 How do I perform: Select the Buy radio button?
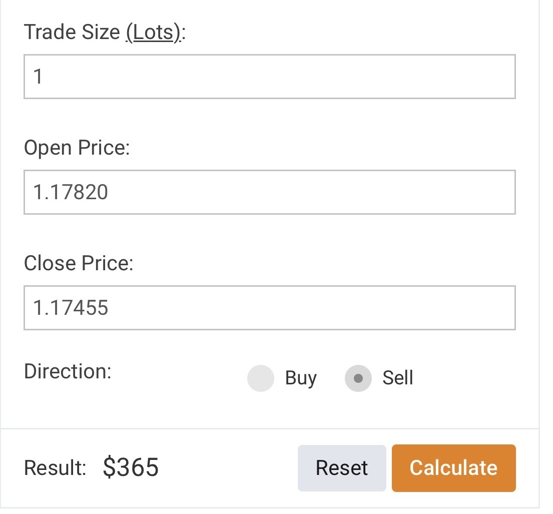pyautogui.click(x=261, y=378)
